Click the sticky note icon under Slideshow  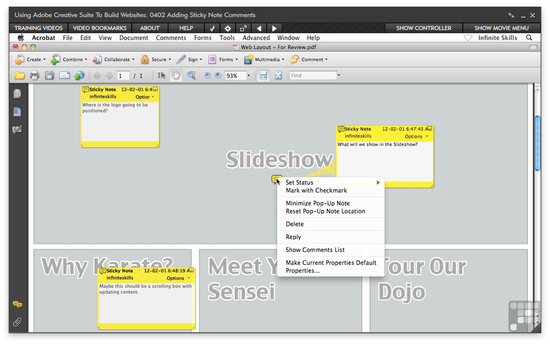277,180
